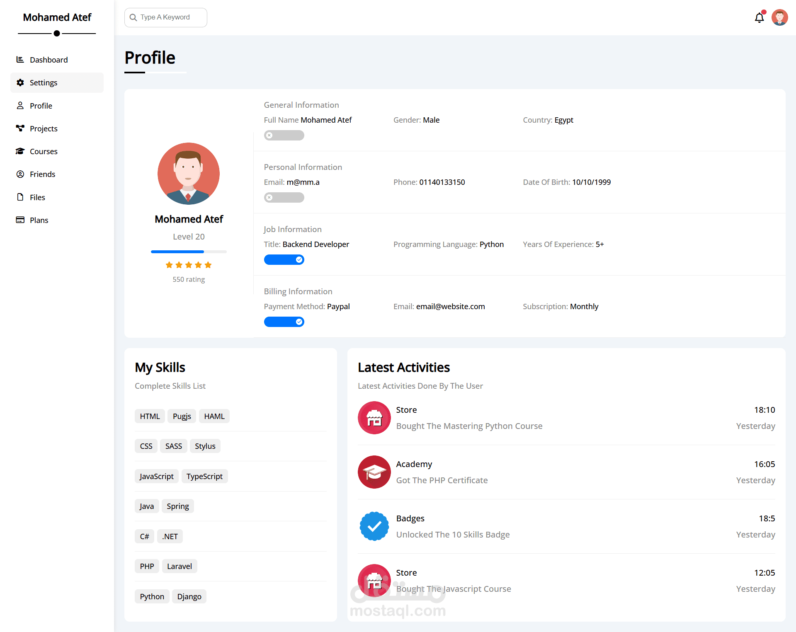Viewport: 796px width, 632px height.
Task: Click the Plans credit card icon
Action: (20, 220)
